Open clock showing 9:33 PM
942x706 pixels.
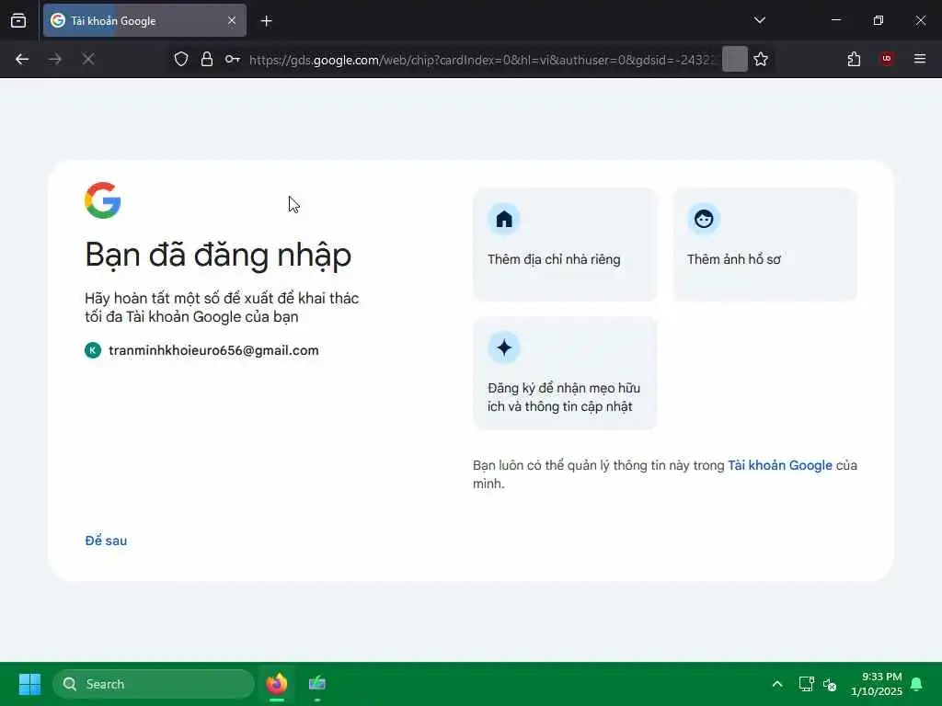(877, 684)
